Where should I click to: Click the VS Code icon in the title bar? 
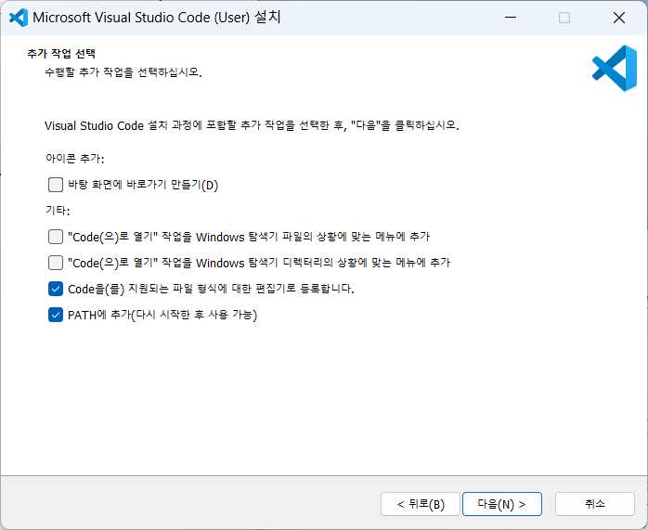click(x=19, y=18)
